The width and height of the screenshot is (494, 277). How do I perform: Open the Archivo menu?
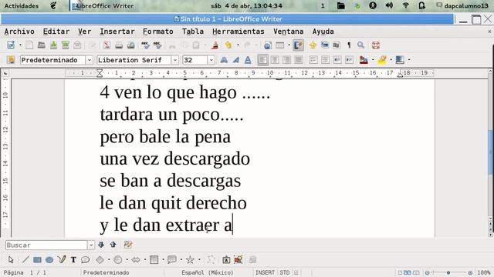(19, 32)
